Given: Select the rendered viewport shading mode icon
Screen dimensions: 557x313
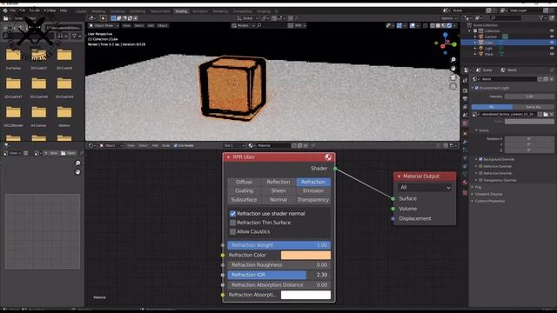Looking at the screenshot, I should click(x=449, y=25).
